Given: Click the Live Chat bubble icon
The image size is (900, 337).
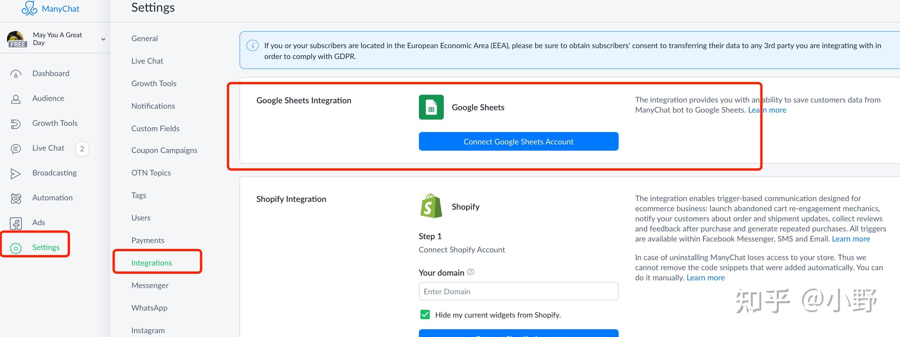Looking at the screenshot, I should click(16, 149).
